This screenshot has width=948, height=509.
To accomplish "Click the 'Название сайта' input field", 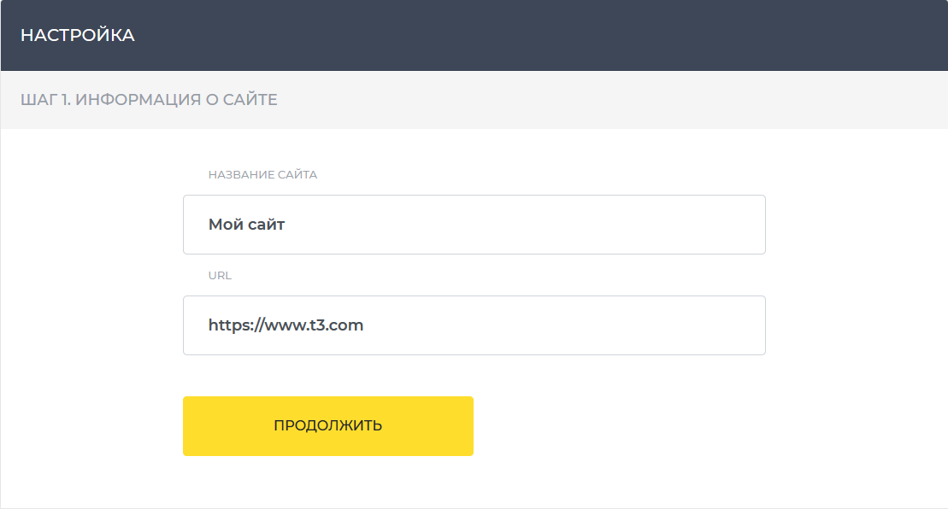I will [x=474, y=225].
